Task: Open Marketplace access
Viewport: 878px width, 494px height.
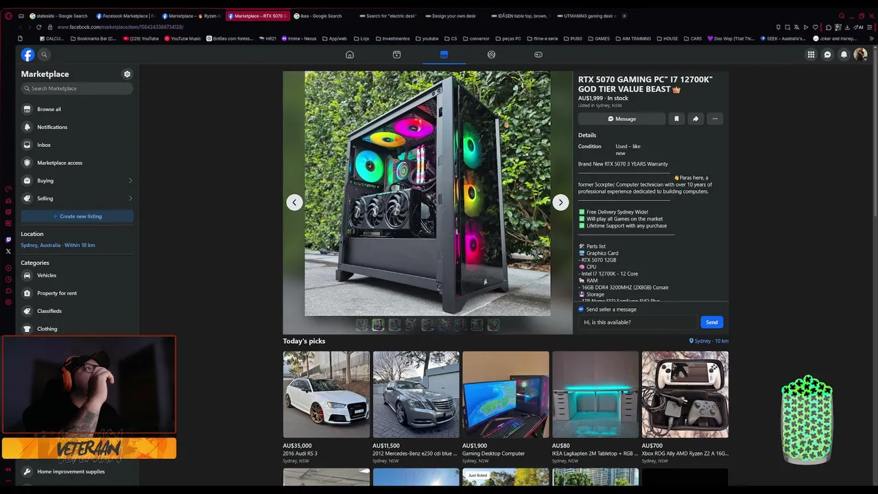Action: 77,163
